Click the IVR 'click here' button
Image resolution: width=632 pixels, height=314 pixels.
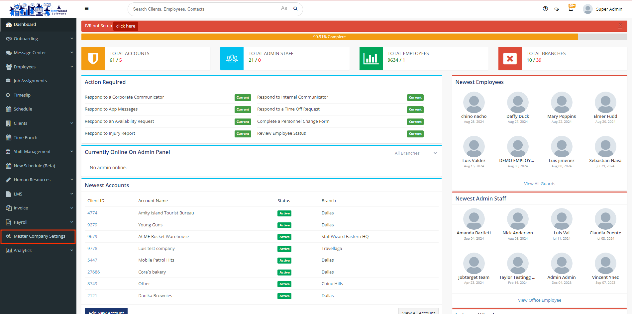(x=126, y=26)
